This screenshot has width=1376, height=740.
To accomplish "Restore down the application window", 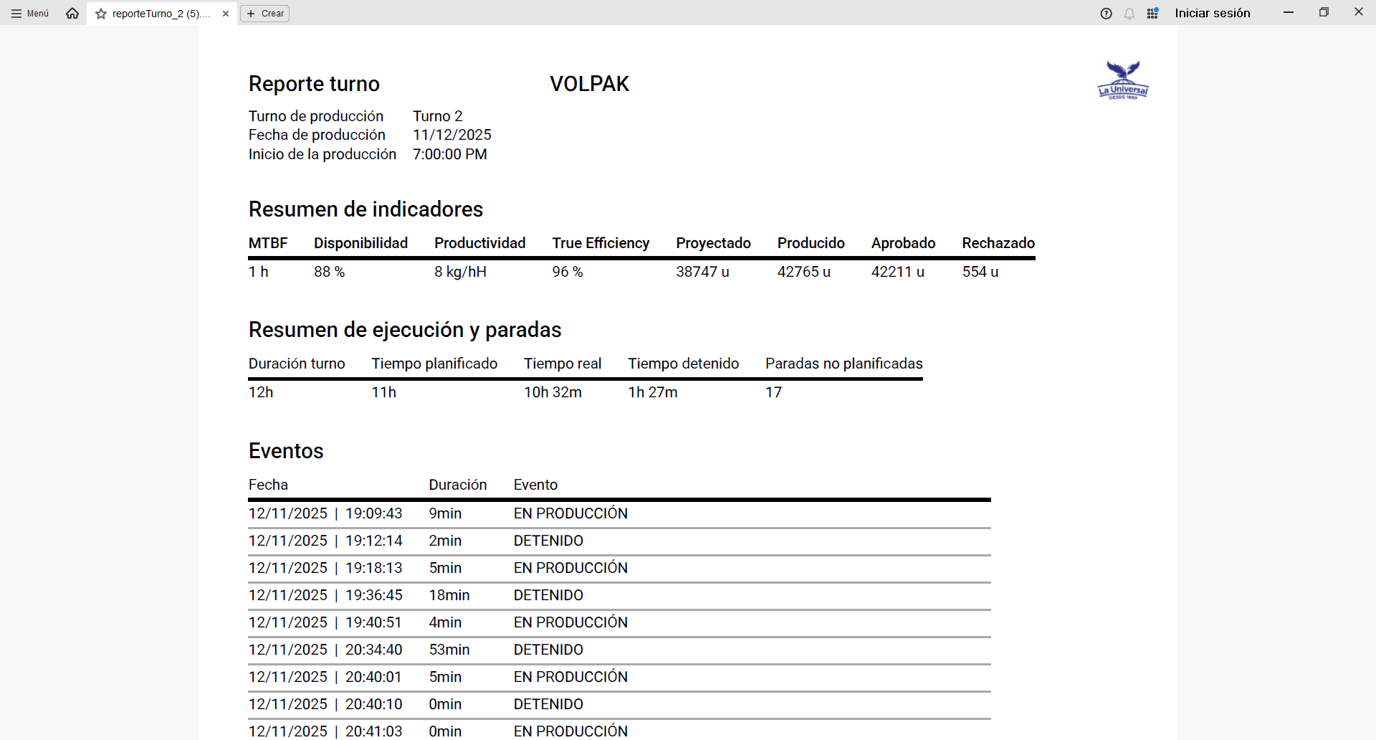I will (1324, 12).
